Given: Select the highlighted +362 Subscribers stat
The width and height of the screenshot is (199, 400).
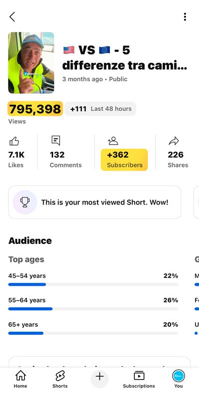Looking at the screenshot, I should click(x=124, y=160).
